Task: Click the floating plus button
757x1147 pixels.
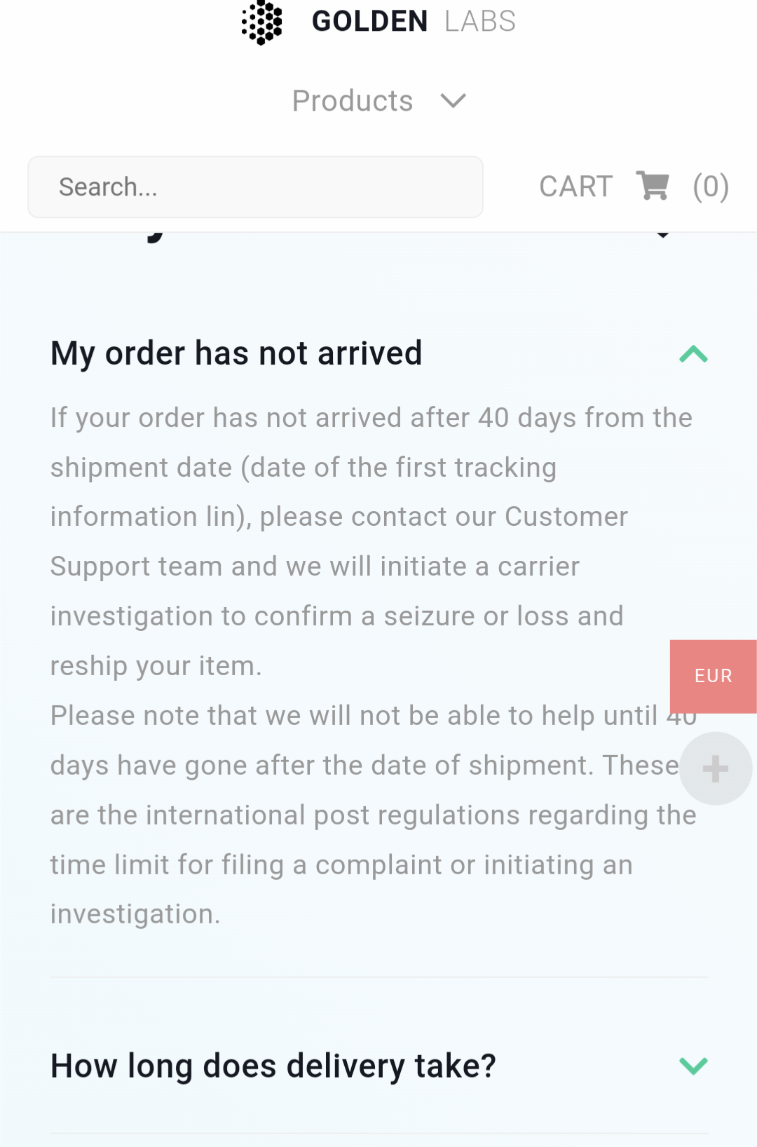Action: click(716, 768)
